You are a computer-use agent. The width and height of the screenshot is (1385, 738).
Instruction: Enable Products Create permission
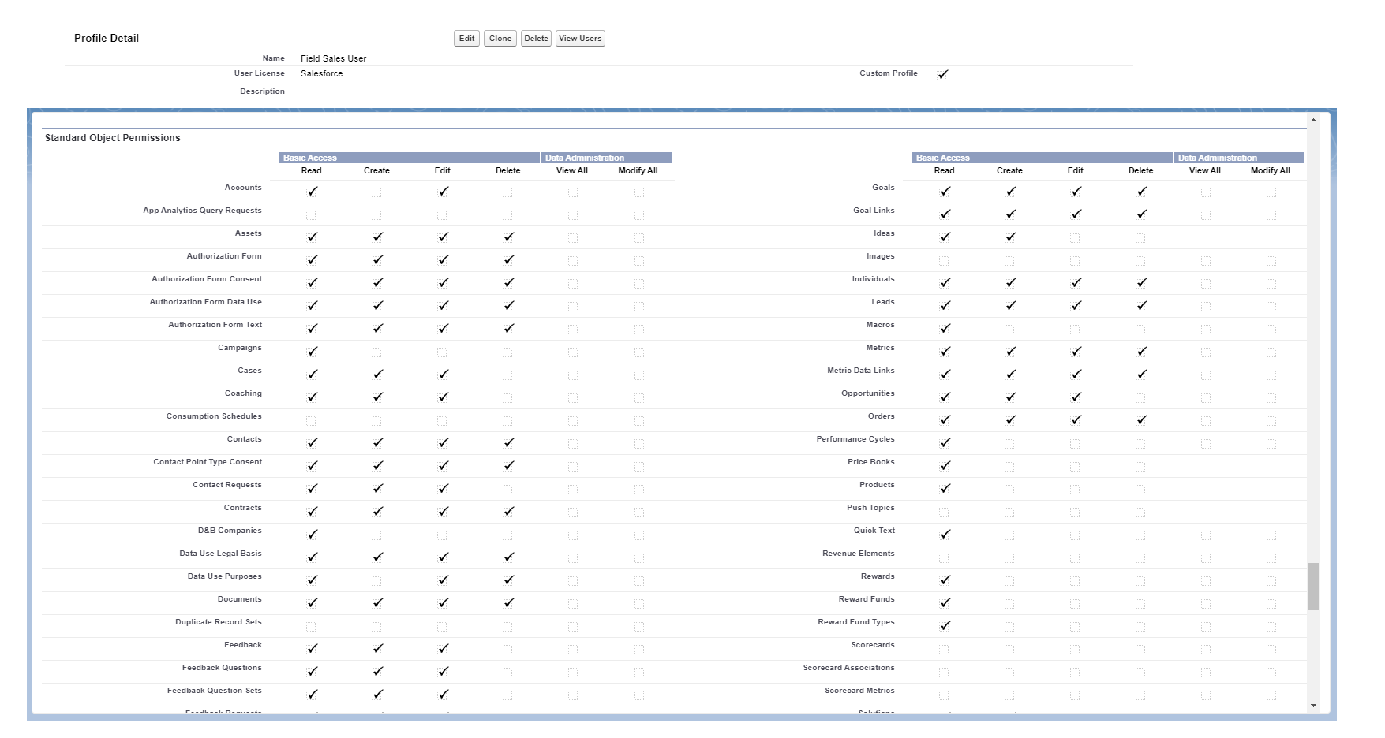pyautogui.click(x=1009, y=490)
